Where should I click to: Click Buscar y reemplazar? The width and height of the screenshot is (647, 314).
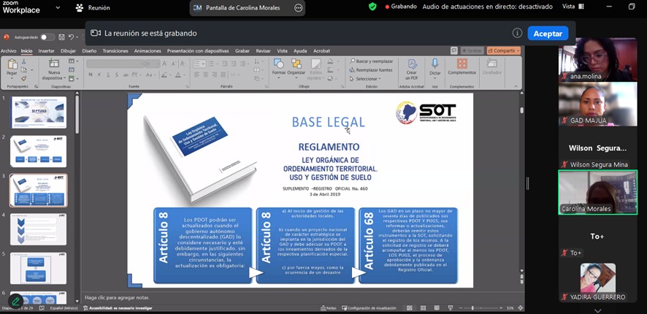tap(372, 61)
